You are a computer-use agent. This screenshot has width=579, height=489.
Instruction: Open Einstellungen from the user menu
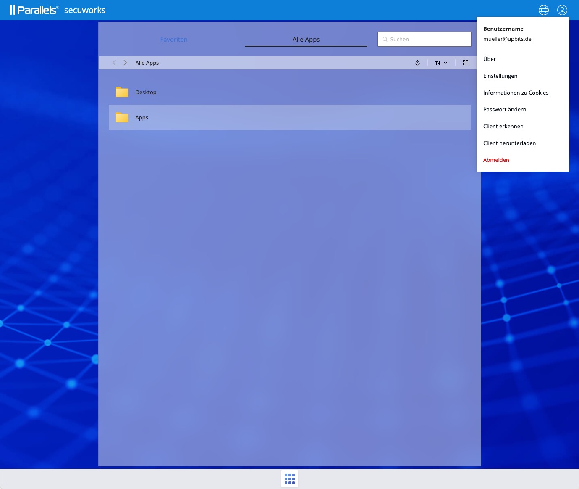click(x=500, y=76)
